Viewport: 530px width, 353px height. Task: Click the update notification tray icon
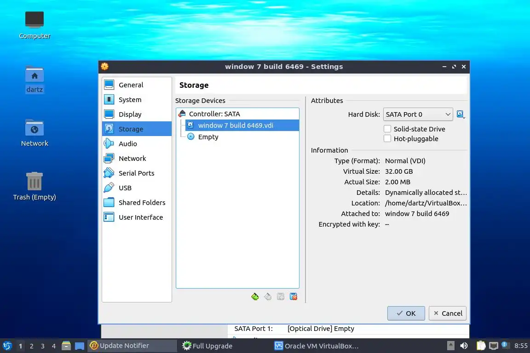[504, 345]
